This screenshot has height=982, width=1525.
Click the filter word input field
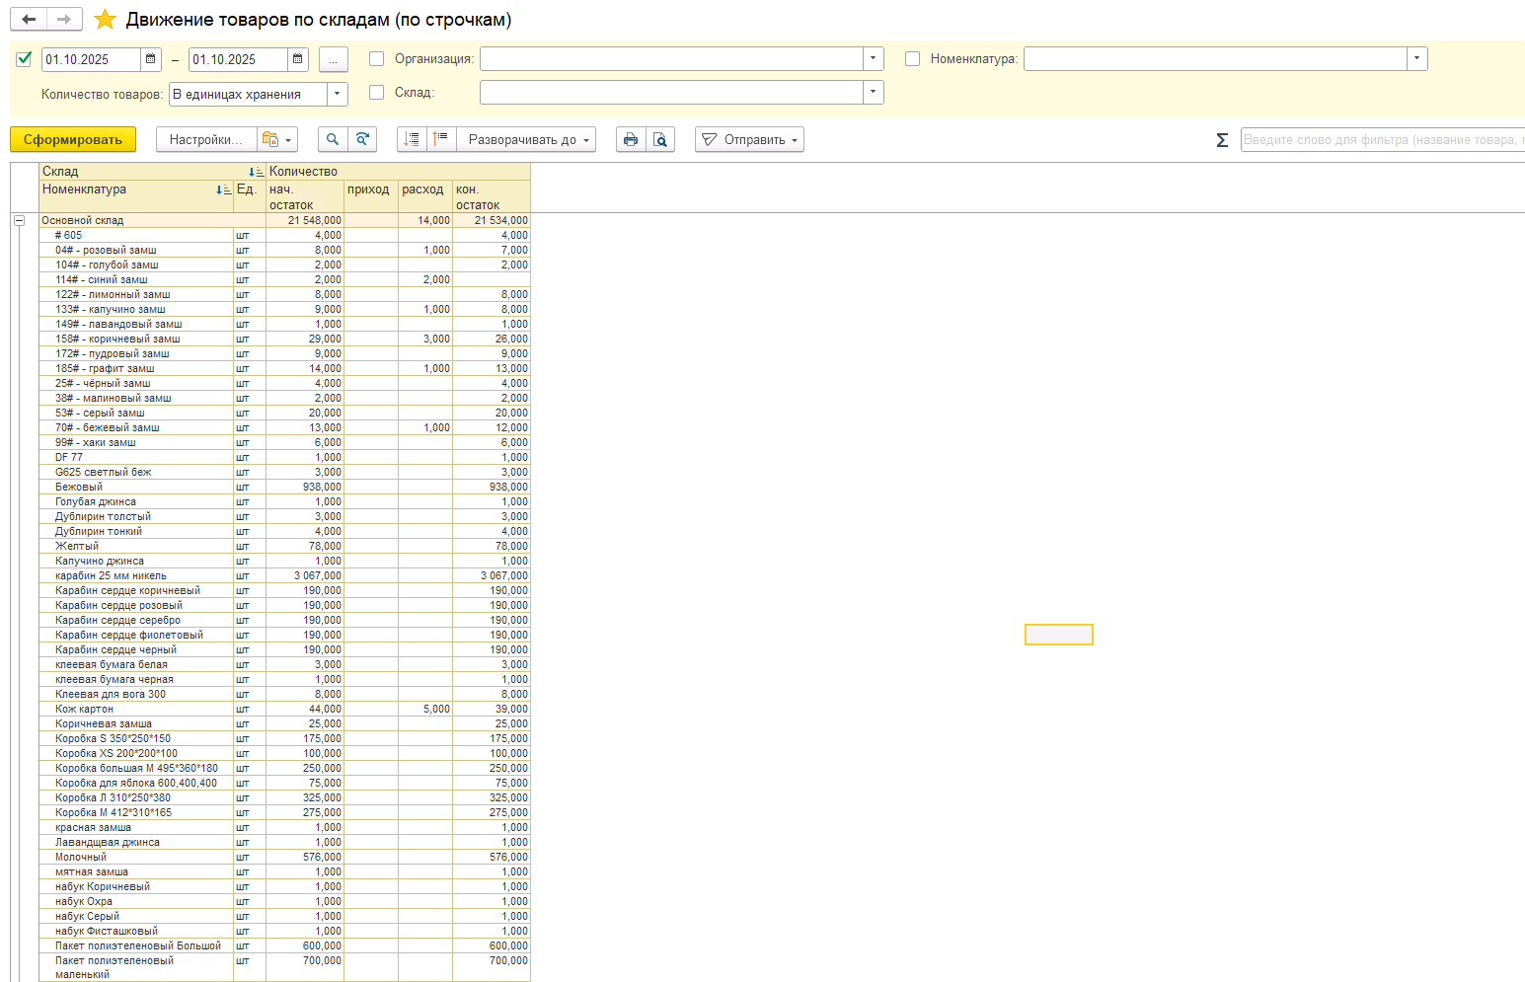1382,140
